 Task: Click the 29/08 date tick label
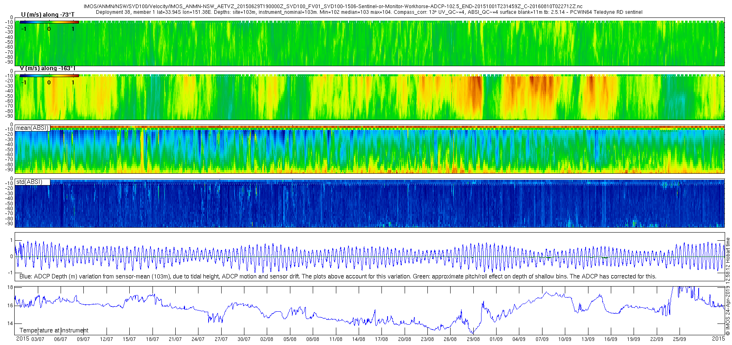(x=473, y=339)
